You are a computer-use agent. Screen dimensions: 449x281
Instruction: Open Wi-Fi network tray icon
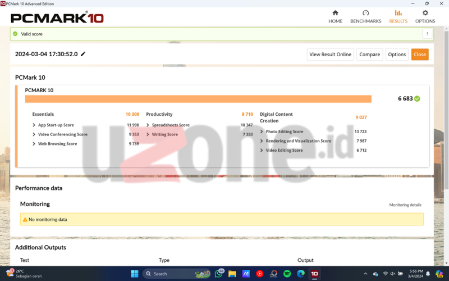pos(386,274)
